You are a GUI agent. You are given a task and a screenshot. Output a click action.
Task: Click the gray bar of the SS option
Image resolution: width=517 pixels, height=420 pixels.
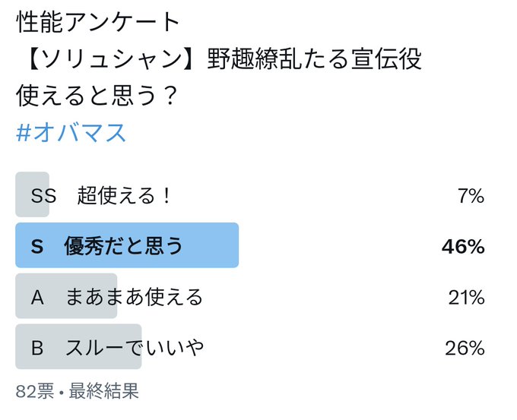click(x=32, y=194)
